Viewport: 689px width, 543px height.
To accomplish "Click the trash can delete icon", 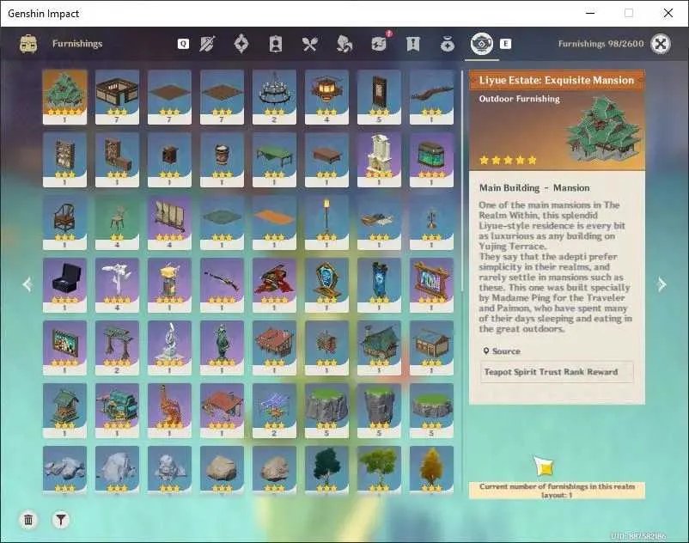I will (28, 520).
